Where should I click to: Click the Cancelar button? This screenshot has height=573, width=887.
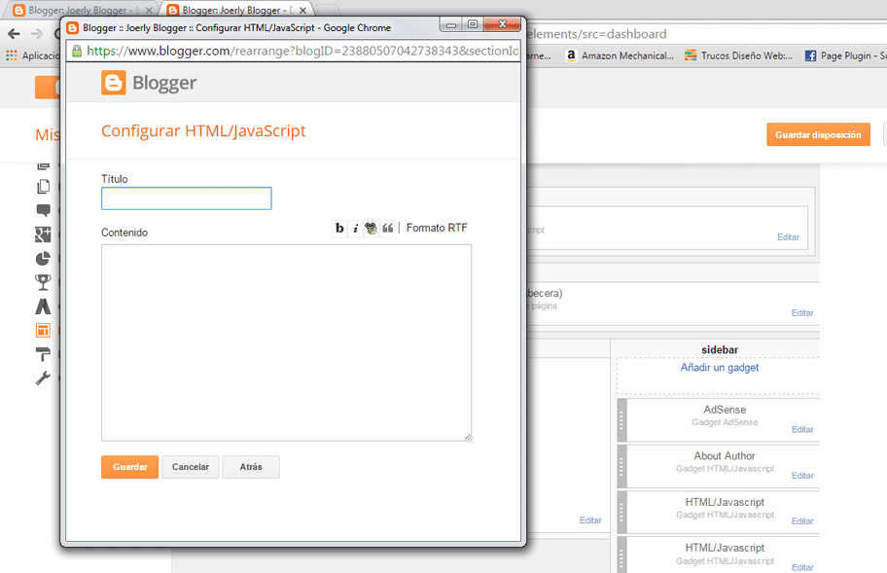[x=190, y=467]
